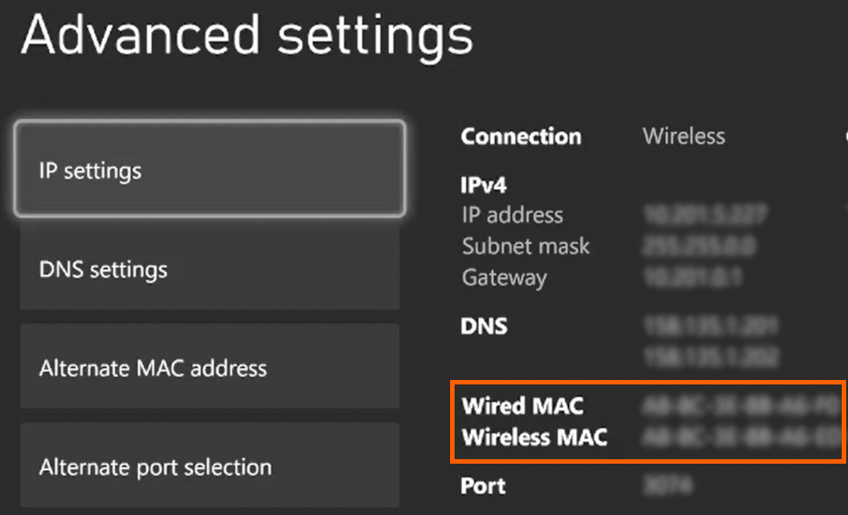Click the Port label
Viewport: 848px width, 515px height.
[483, 486]
